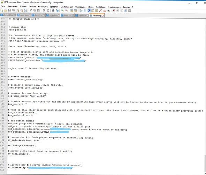Open the Bearbeiten menu
The width and height of the screenshot is (206, 175).
[13, 6]
